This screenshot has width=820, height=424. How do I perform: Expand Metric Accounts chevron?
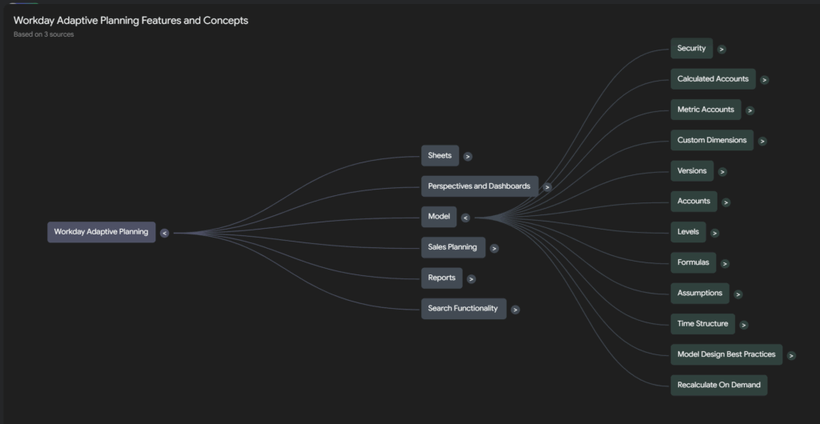pos(750,110)
